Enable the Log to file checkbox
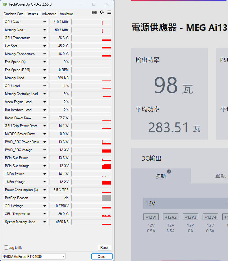Image resolution: width=228 pixels, height=261 pixels. click(6, 247)
